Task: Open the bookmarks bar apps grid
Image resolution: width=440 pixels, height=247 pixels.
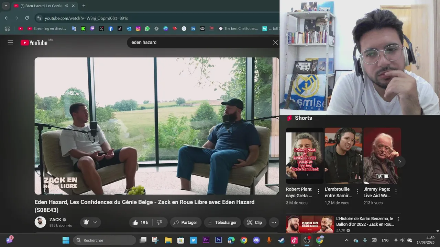Action: 7,28
